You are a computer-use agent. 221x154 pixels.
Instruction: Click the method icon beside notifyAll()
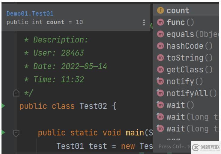[160, 93]
